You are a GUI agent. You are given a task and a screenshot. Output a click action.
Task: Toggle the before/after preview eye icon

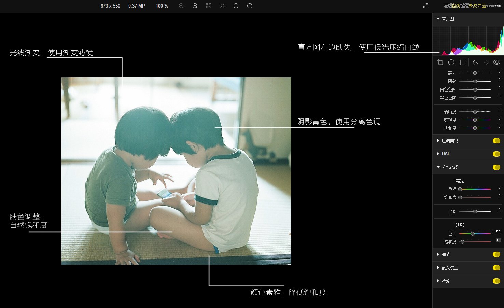[497, 62]
